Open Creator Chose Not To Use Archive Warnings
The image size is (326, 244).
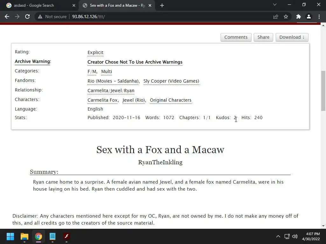pyautogui.click(x=135, y=62)
